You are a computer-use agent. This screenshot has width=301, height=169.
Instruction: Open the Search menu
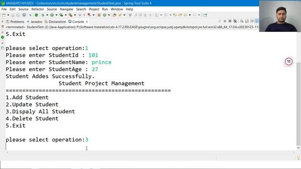coord(81,9)
